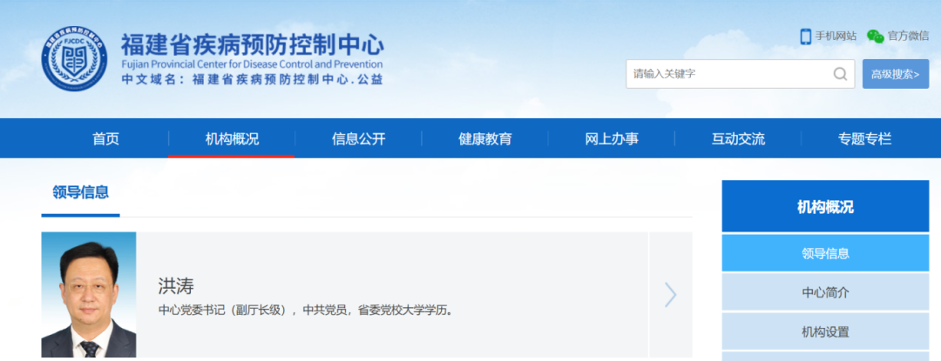The height and width of the screenshot is (361, 941).
Task: Click the magnifier search icon
Action: tap(840, 74)
